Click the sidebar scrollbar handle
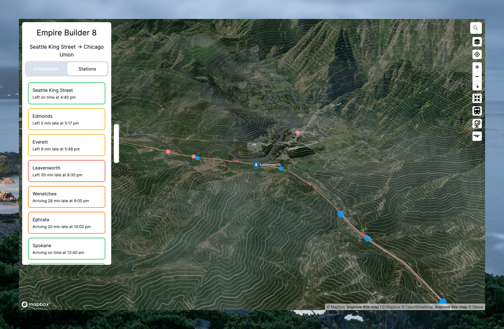This screenshot has width=504, height=329. pos(116,144)
